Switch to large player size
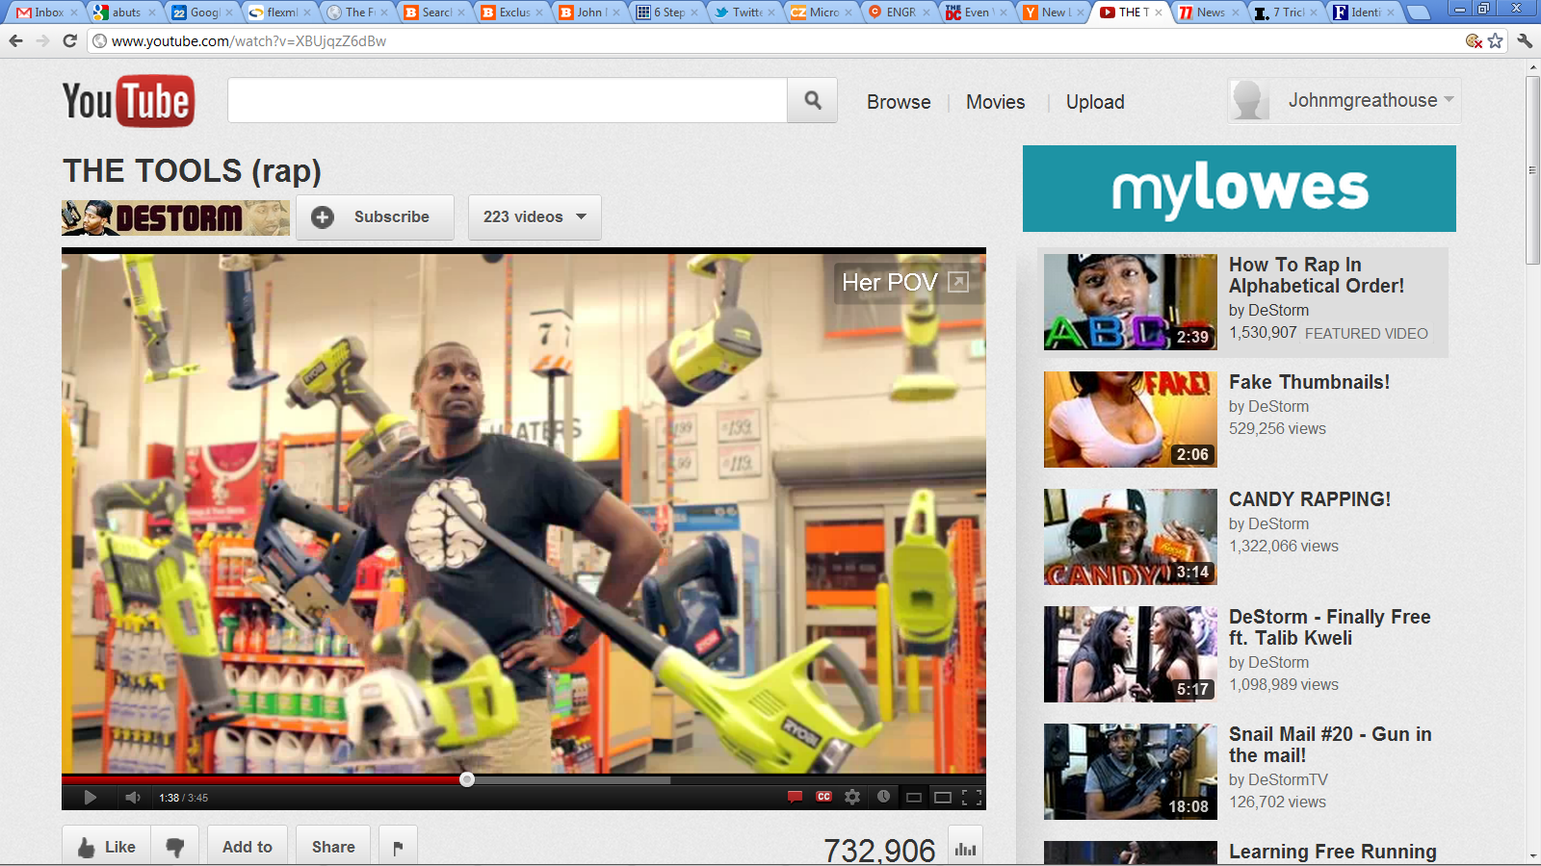1541x866 pixels. (x=943, y=797)
